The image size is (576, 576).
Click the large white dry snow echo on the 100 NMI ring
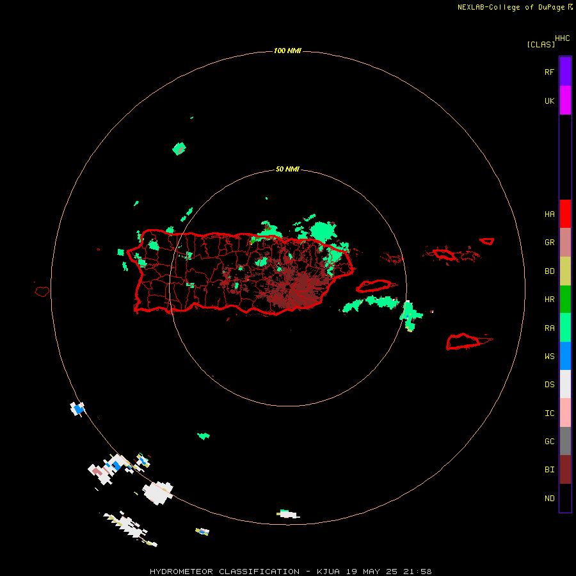(x=158, y=493)
